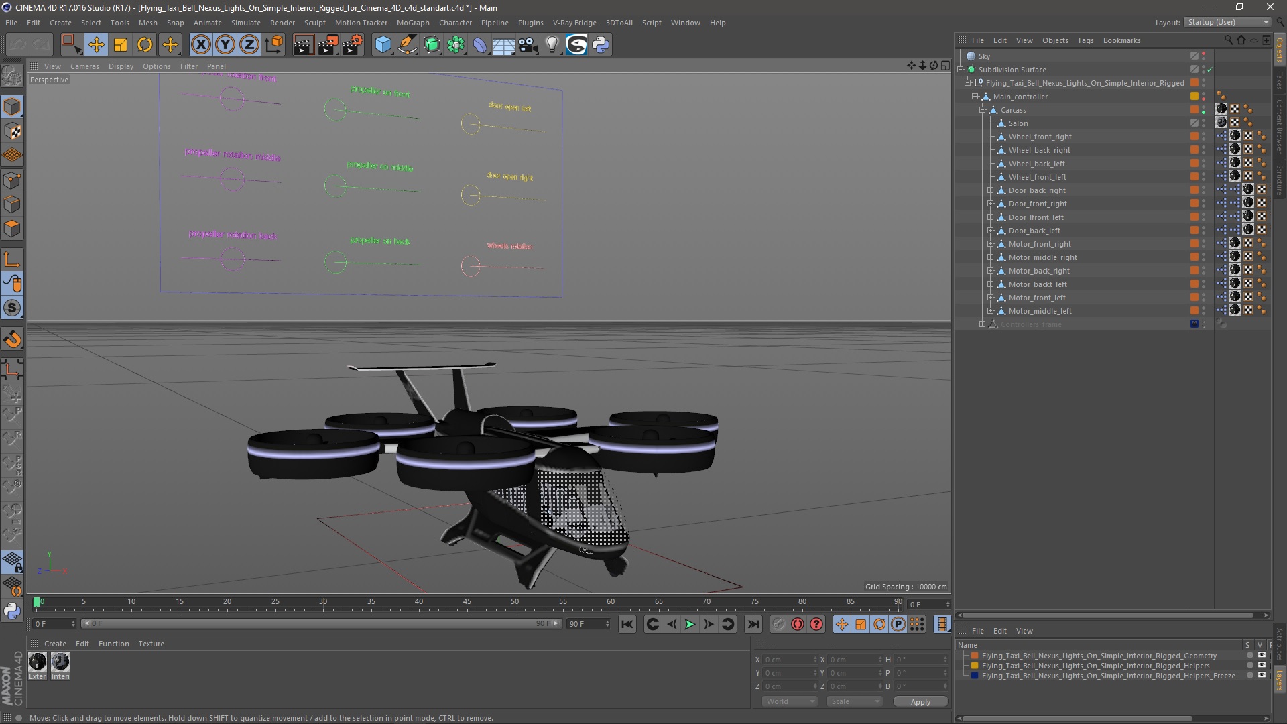
Task: Go to end of animation
Action: (753, 624)
